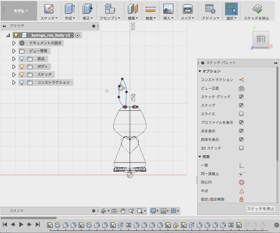Viewport: 280px width, 233px height.
Task: Click the orbit tool in navigation bar
Action: (x=103, y=211)
